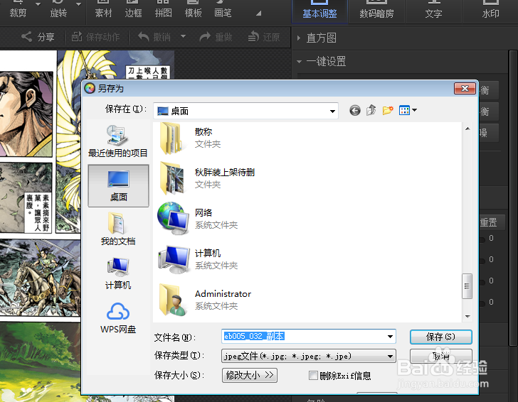
Task: Select Desktop (桌面) in dialog sidebar
Action: [118, 185]
